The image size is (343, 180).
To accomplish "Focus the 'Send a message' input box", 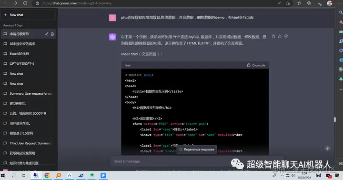I will coord(196,161).
